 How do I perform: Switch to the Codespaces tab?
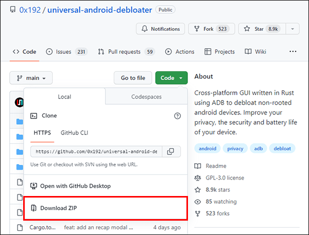coord(146,96)
